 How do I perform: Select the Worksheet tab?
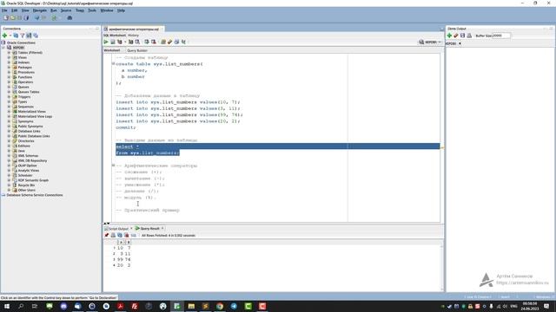click(112, 50)
